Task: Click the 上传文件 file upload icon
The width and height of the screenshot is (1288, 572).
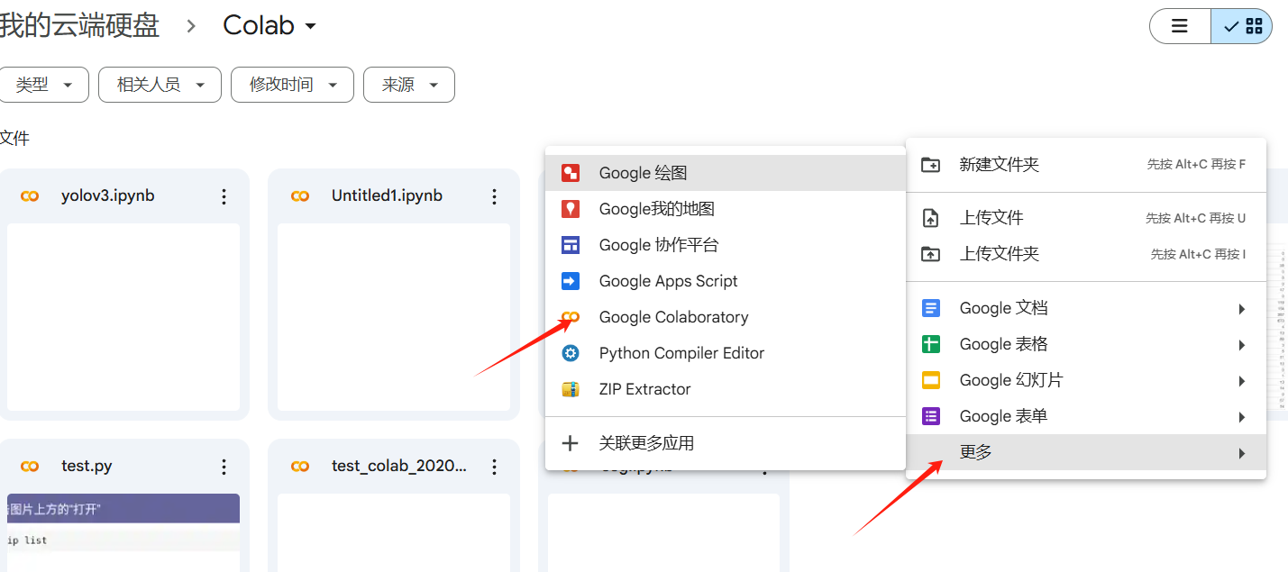Action: (931, 218)
